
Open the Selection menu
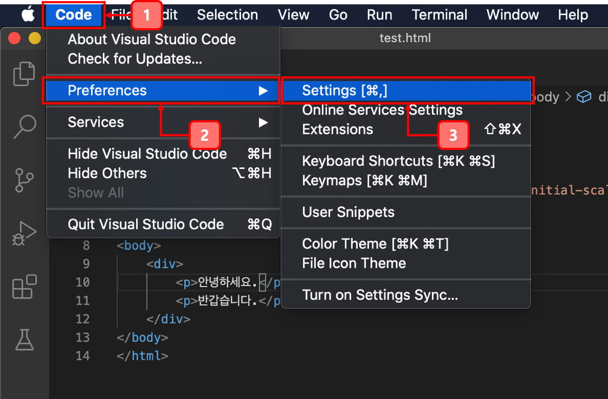[x=227, y=15]
